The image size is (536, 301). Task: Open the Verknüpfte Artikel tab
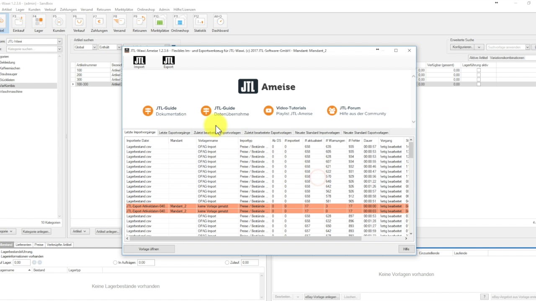coord(59,245)
